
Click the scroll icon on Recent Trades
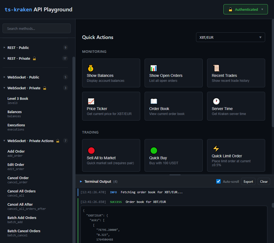click(216, 68)
